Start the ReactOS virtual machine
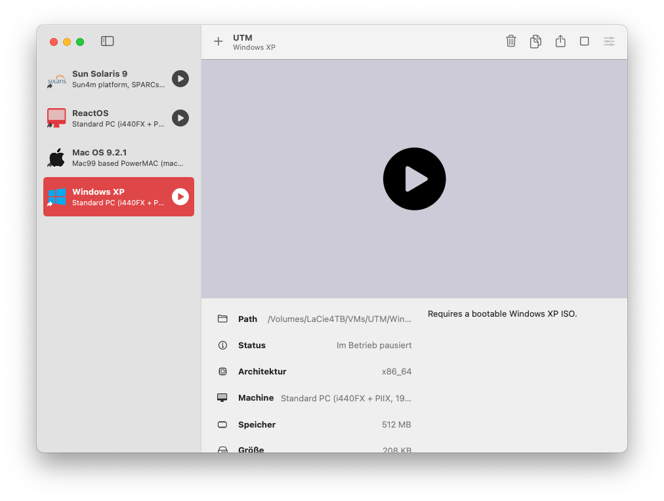Screen dimensions: 664x501 pos(180,118)
